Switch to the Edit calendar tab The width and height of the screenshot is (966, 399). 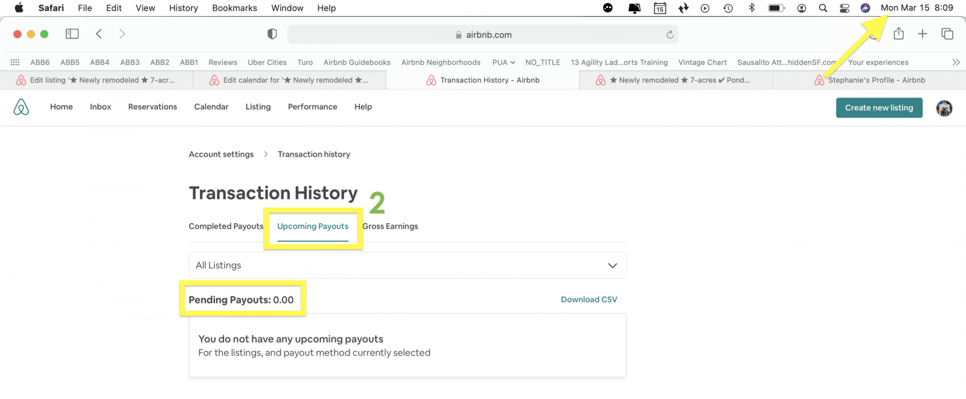pyautogui.click(x=290, y=80)
